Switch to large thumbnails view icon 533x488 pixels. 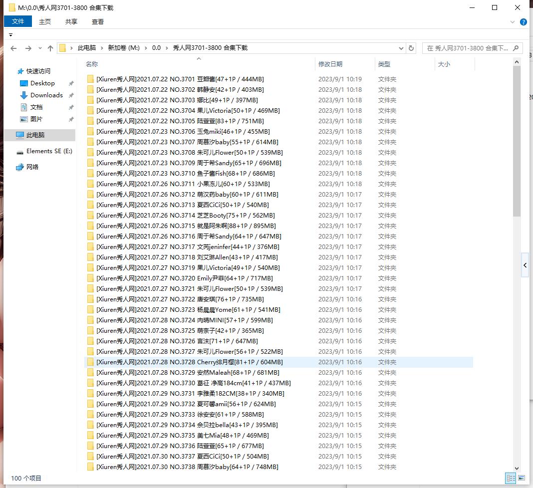click(x=522, y=478)
